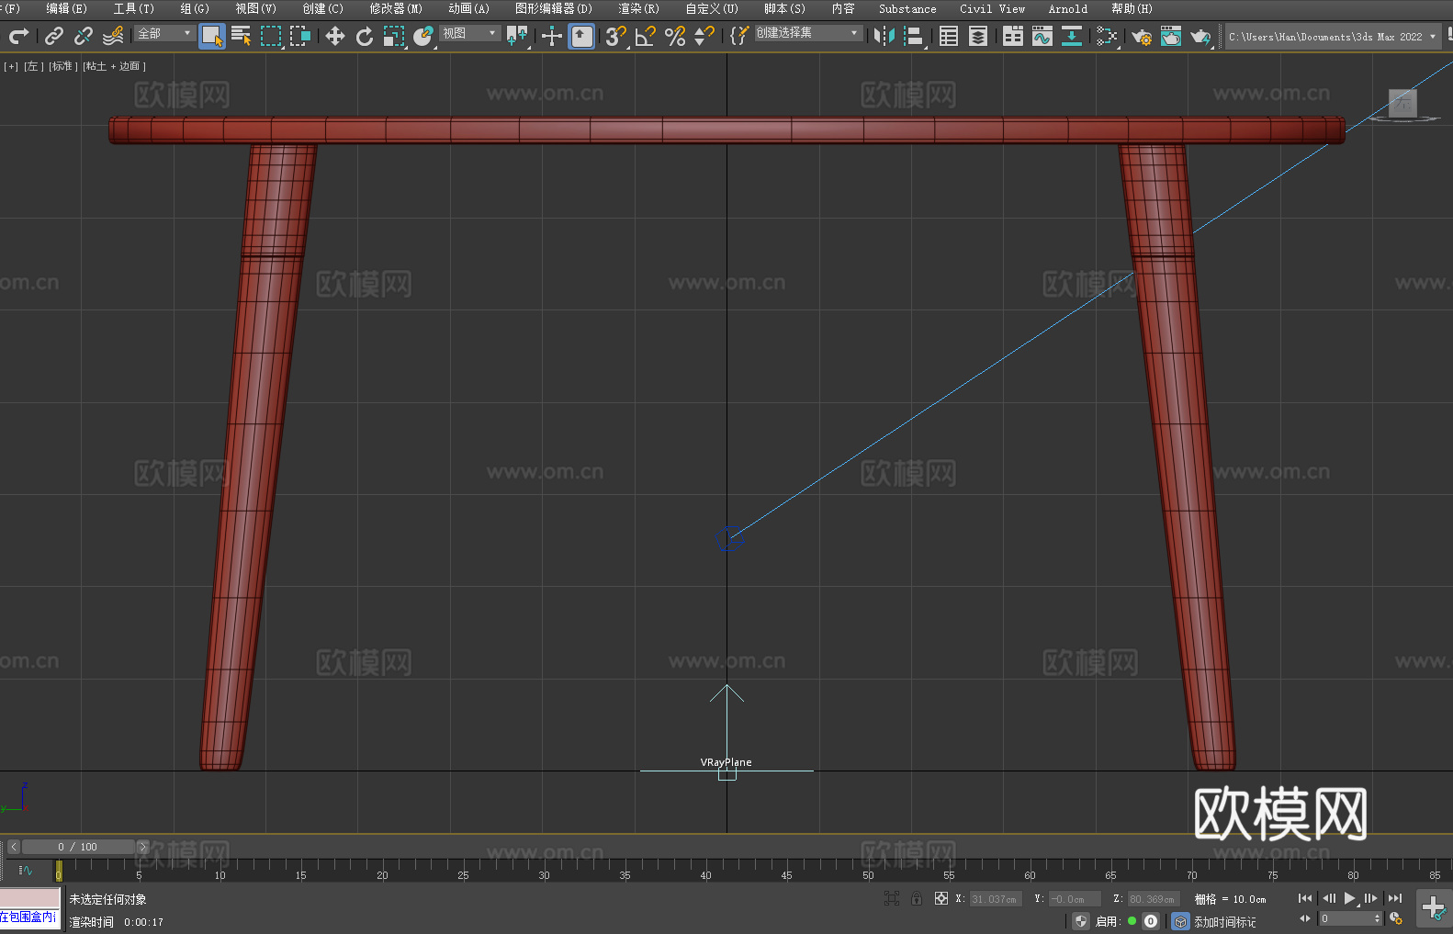The width and height of the screenshot is (1453, 934).
Task: Select the Move tool (four-arrow cross)
Action: (335, 36)
